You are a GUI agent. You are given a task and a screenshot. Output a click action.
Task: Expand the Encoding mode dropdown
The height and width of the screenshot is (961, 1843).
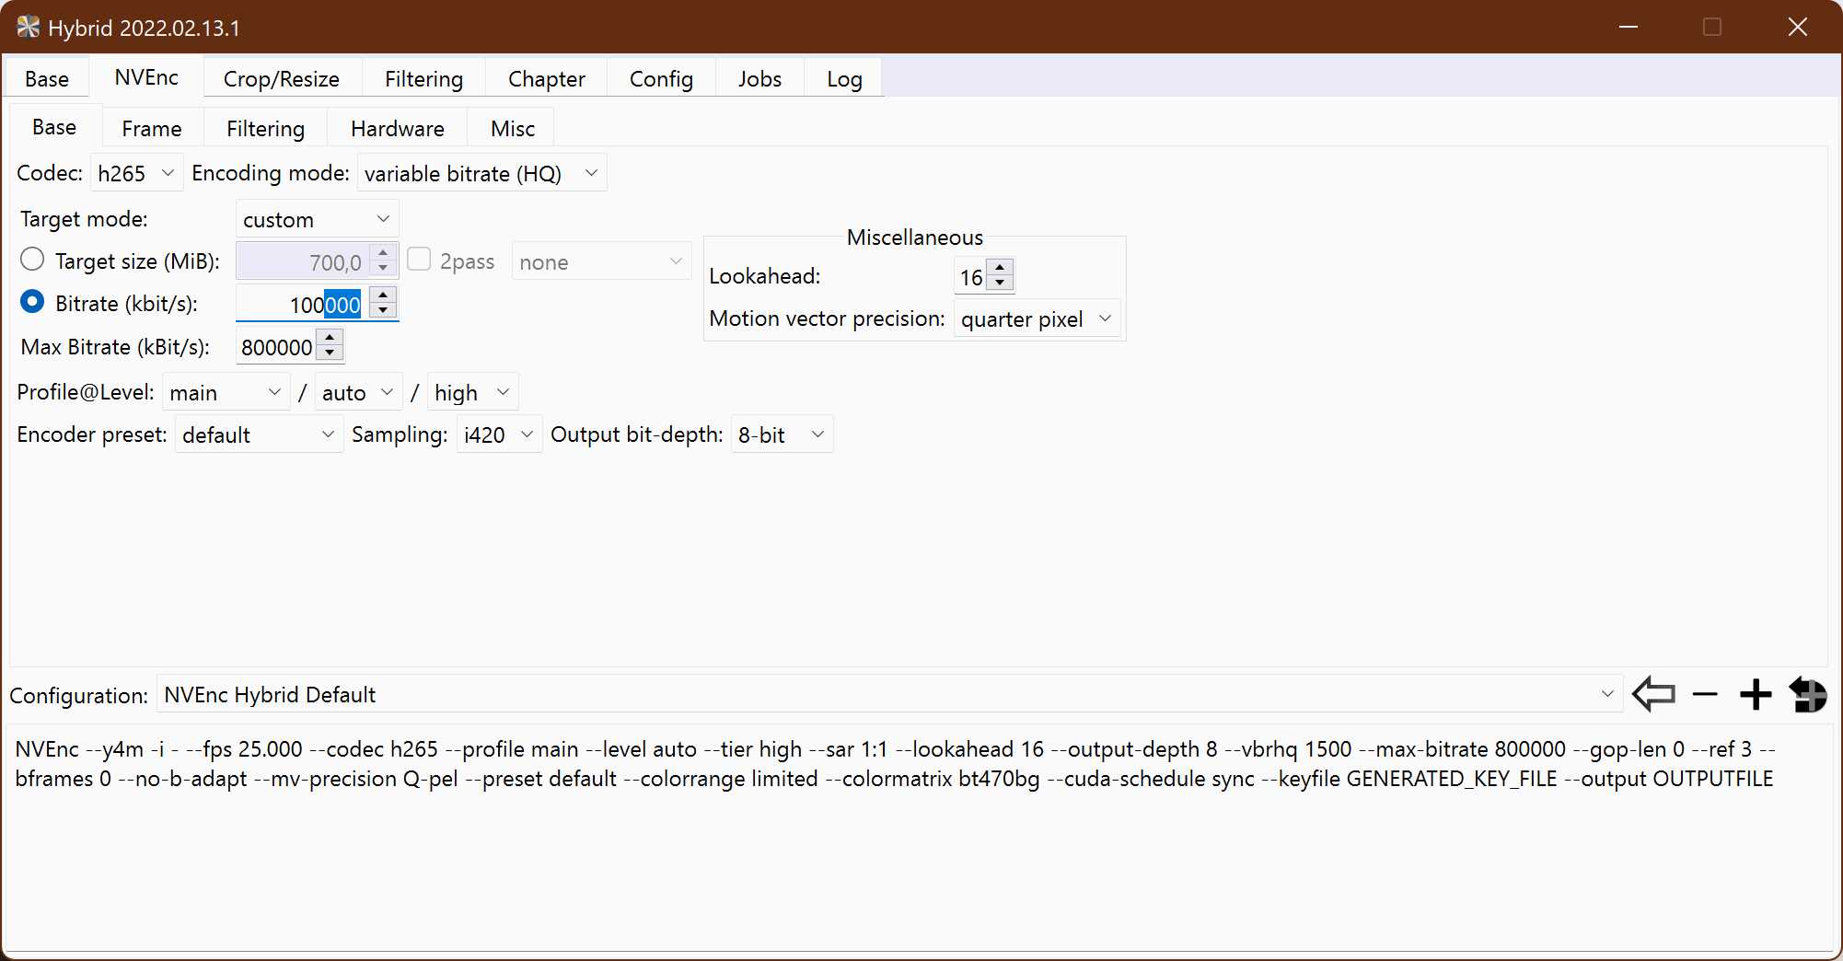point(481,173)
